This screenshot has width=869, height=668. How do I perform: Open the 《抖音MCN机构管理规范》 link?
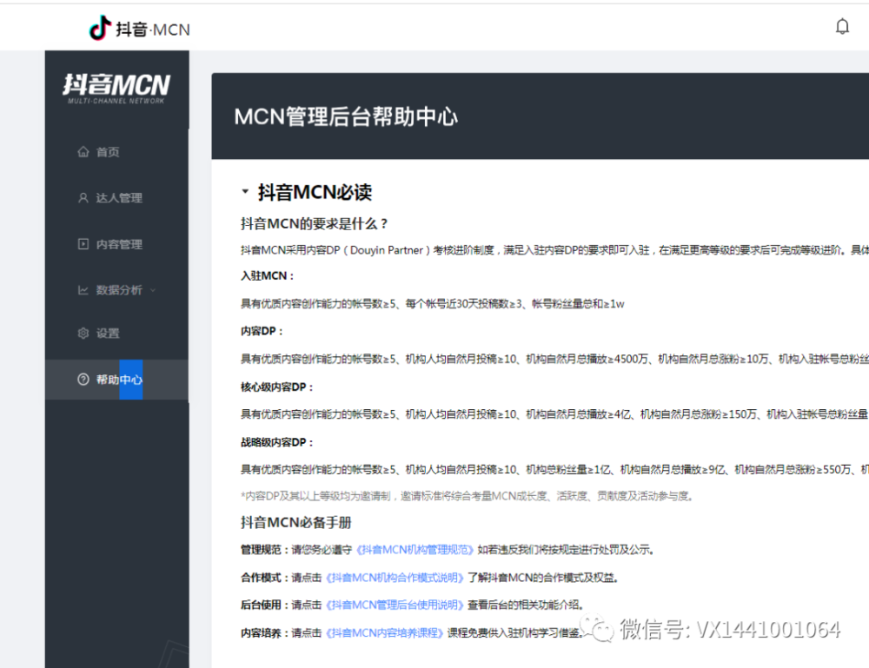(415, 550)
